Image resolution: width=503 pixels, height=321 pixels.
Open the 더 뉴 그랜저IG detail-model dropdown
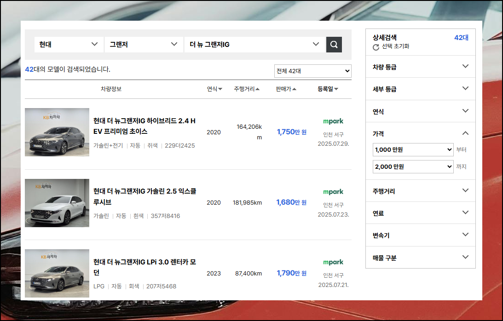click(254, 45)
